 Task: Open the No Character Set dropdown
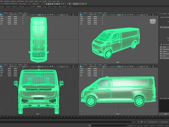tap(153, 122)
